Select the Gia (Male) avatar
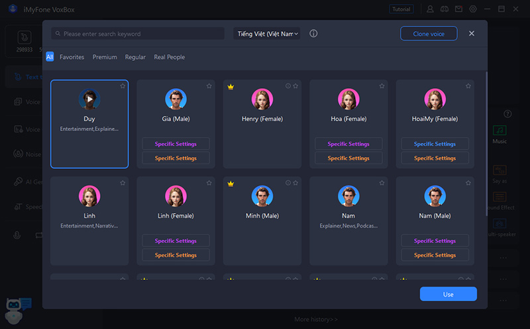The image size is (530, 329). click(176, 99)
